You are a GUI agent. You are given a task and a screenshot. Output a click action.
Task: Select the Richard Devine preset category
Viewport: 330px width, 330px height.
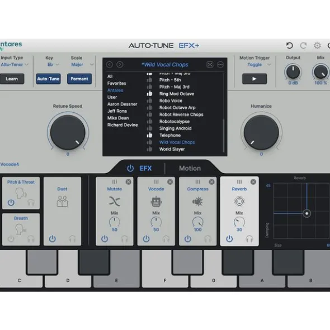pos(122,125)
